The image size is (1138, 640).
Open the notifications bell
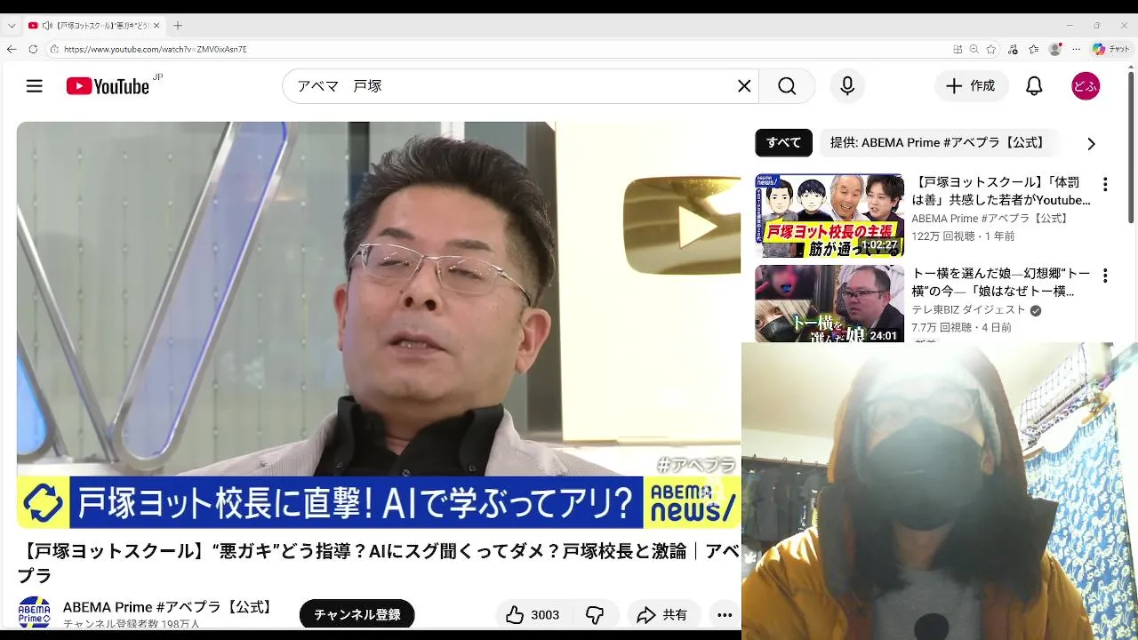click(x=1034, y=86)
